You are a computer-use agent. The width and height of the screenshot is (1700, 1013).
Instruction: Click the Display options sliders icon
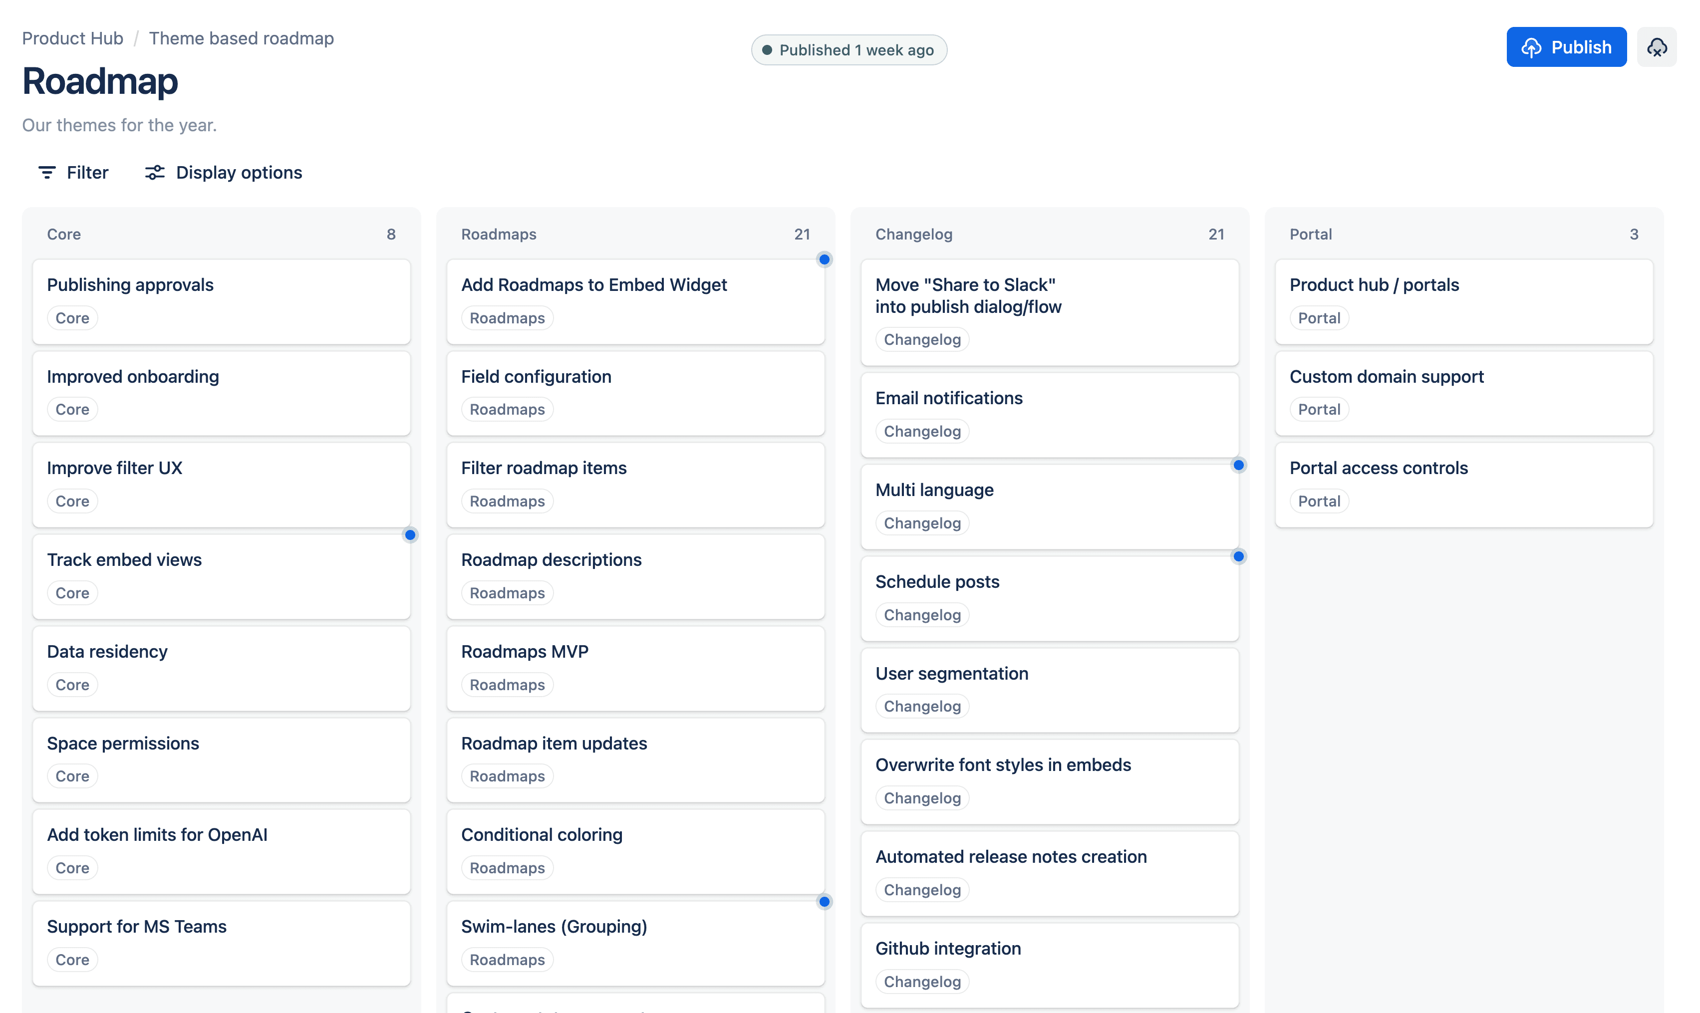[155, 173]
